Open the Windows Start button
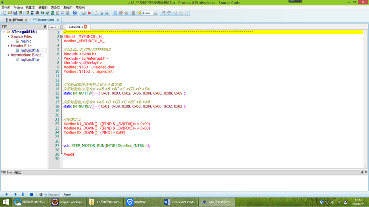Image resolution: width=369 pixels, height=207 pixels. click(x=6, y=202)
